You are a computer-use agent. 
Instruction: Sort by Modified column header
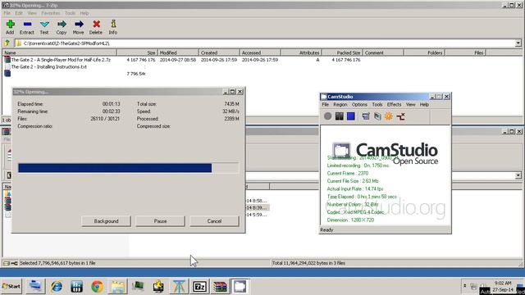(x=178, y=52)
